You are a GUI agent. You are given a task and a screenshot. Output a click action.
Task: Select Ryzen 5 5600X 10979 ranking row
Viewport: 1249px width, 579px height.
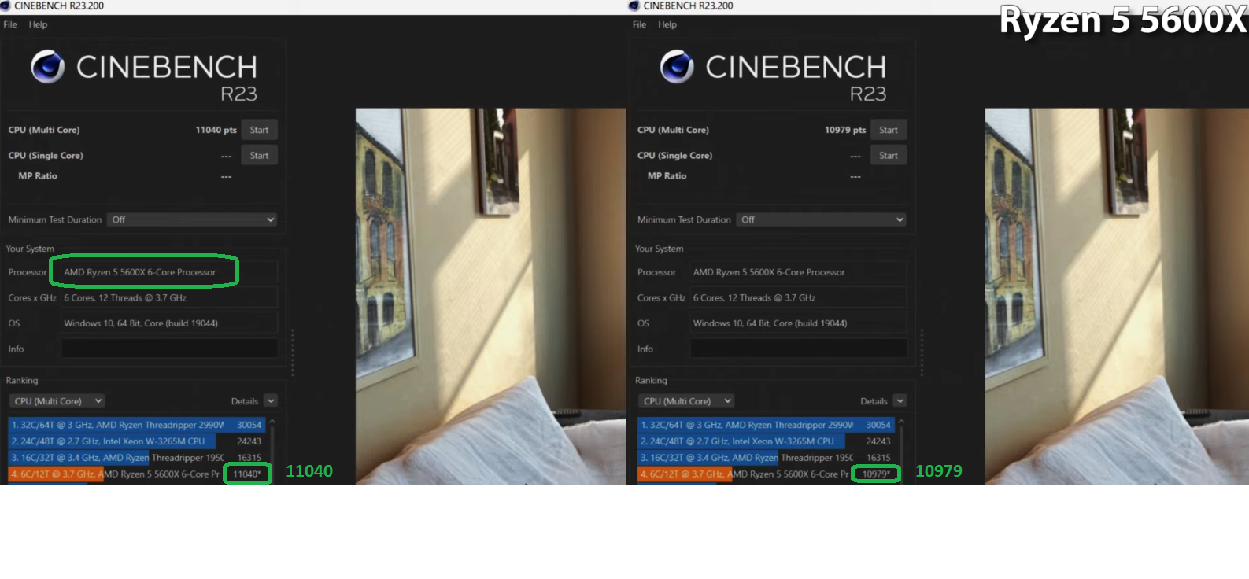tap(766, 474)
